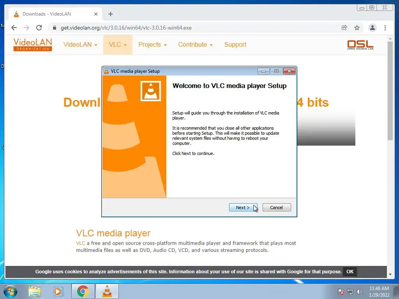Click Next in VLC Setup

point(243,208)
